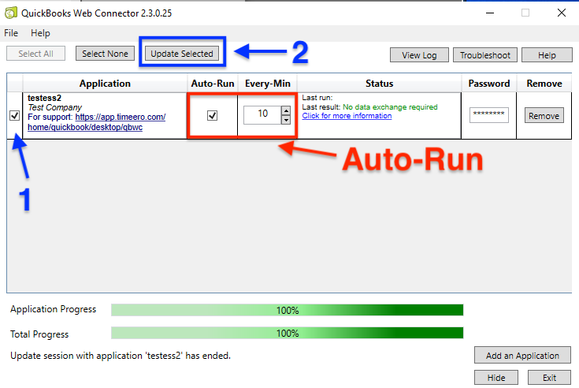The width and height of the screenshot is (579, 388).
Task: Open the Timeero support URL link
Action: [x=120, y=117]
